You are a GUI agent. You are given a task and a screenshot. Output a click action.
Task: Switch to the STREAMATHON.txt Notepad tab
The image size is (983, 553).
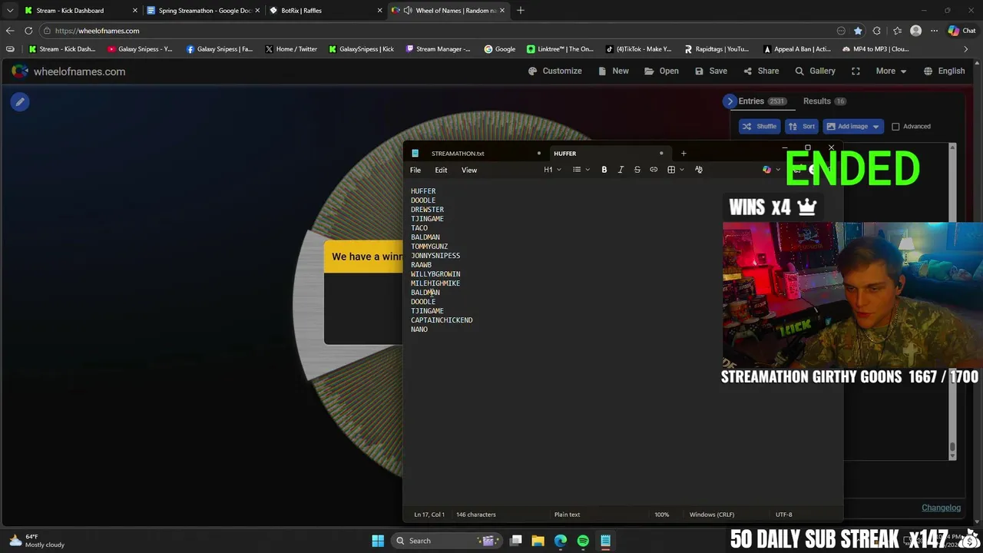pos(458,154)
